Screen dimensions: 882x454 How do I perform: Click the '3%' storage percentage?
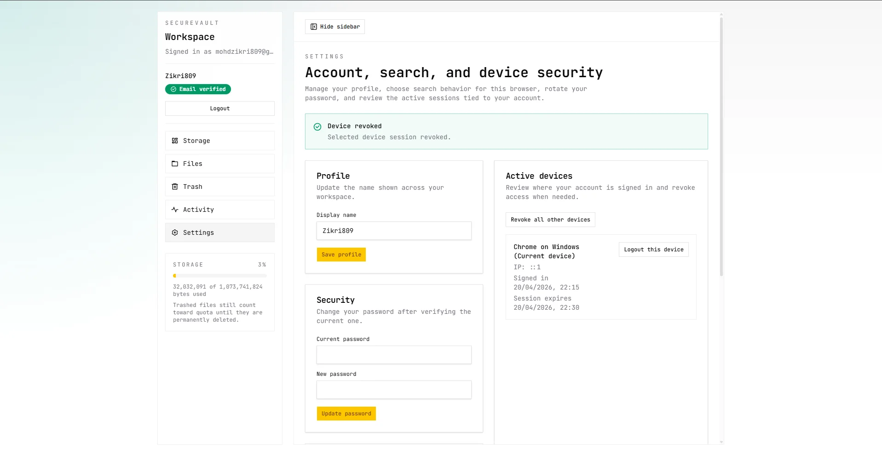(x=262, y=265)
